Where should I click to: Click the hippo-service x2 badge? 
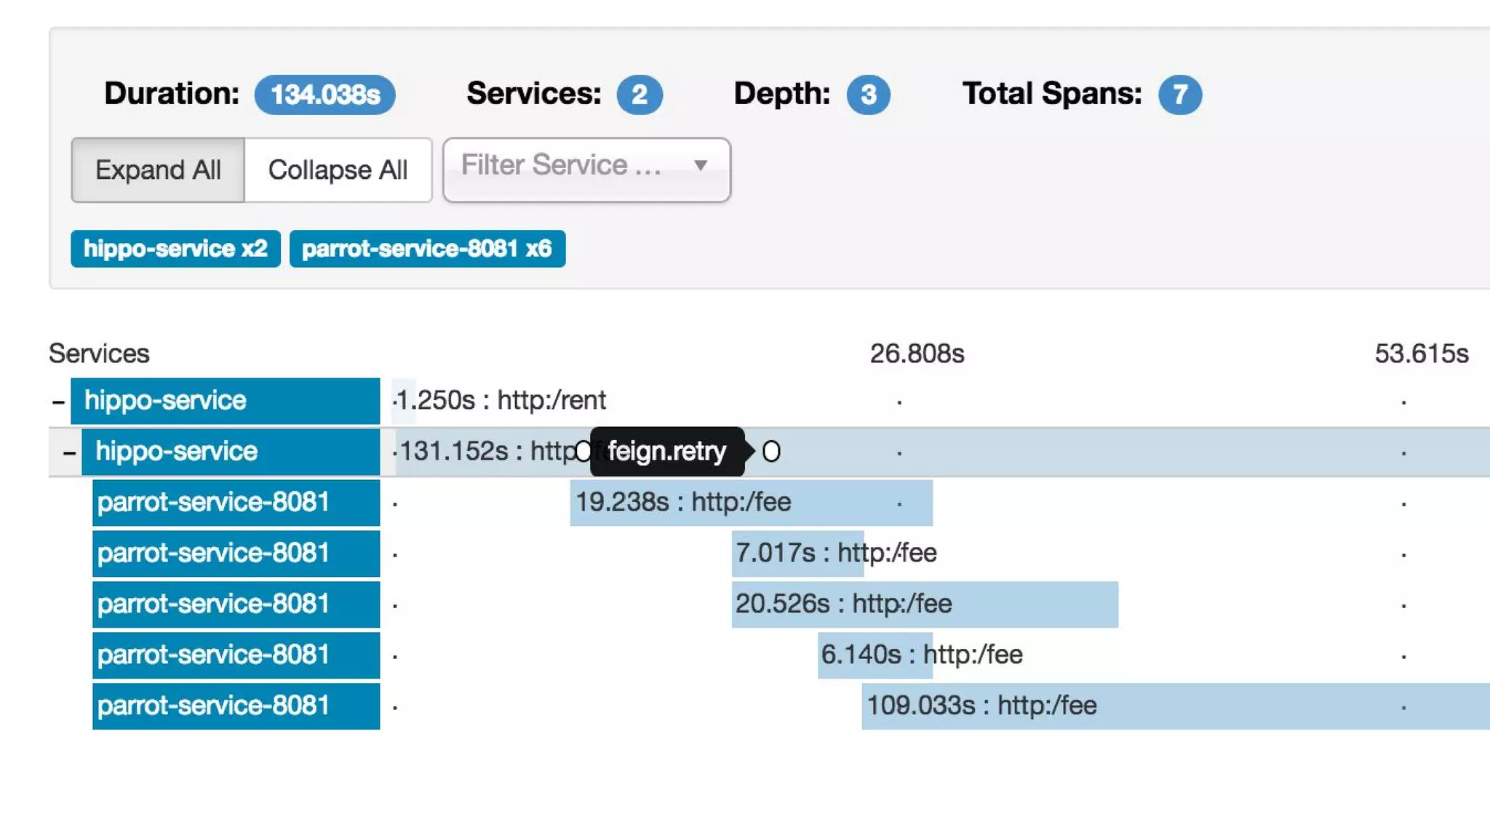coord(175,249)
